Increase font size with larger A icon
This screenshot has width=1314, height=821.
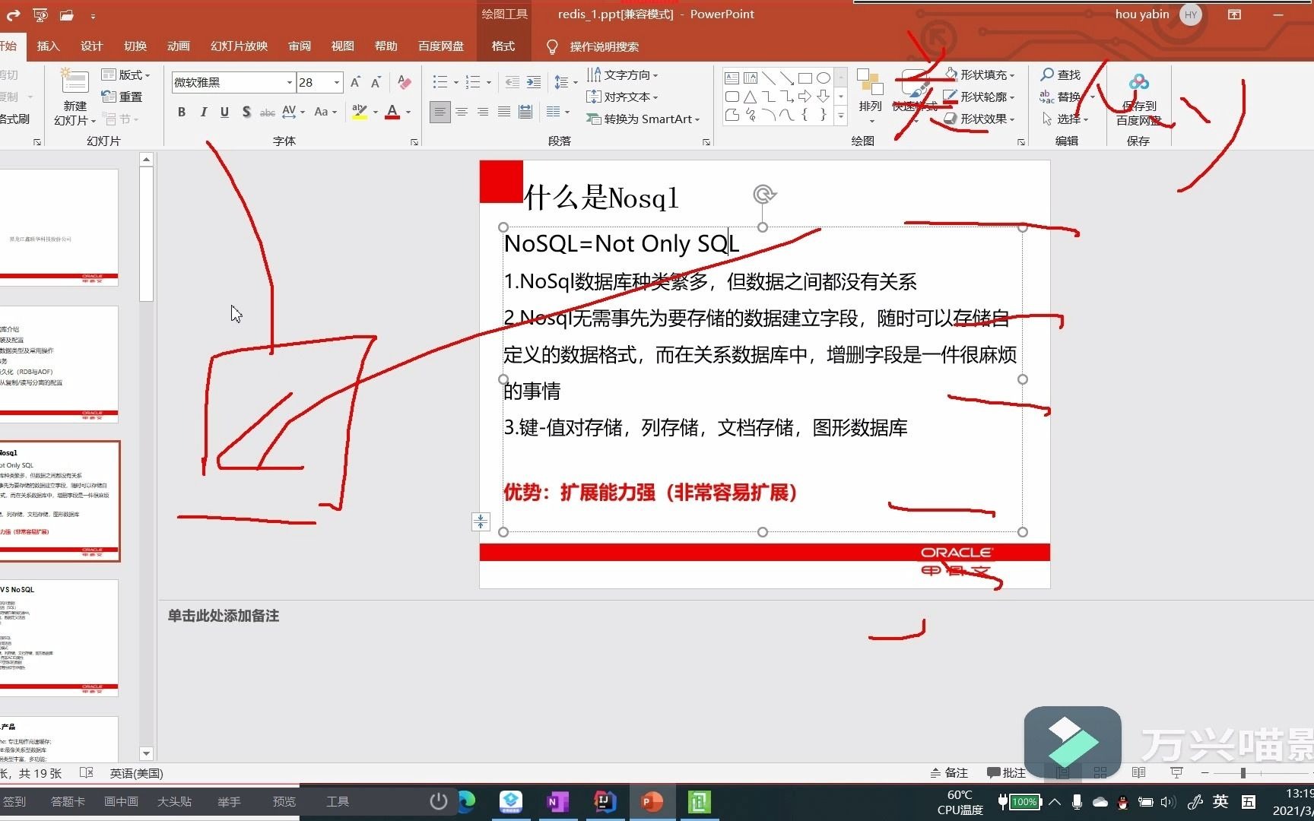[x=355, y=82]
